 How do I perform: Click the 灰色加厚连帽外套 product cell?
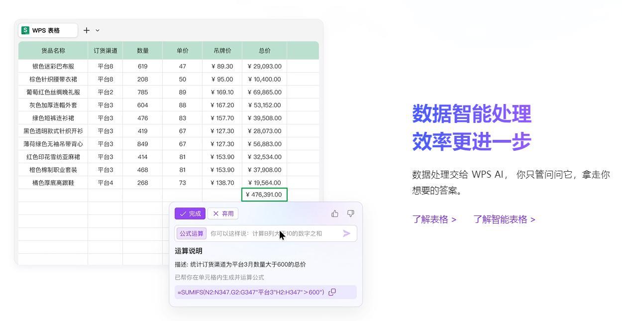[53, 105]
